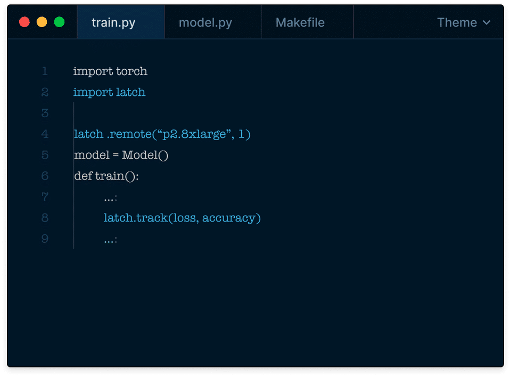Image resolution: width=511 pixels, height=377 pixels.
Task: Click the ellipsis on line 9
Action: coord(111,241)
